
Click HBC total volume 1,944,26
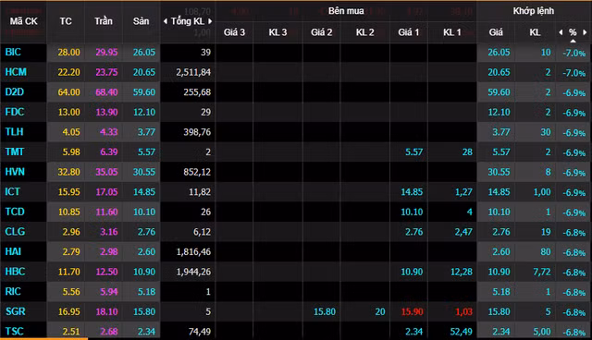click(193, 273)
